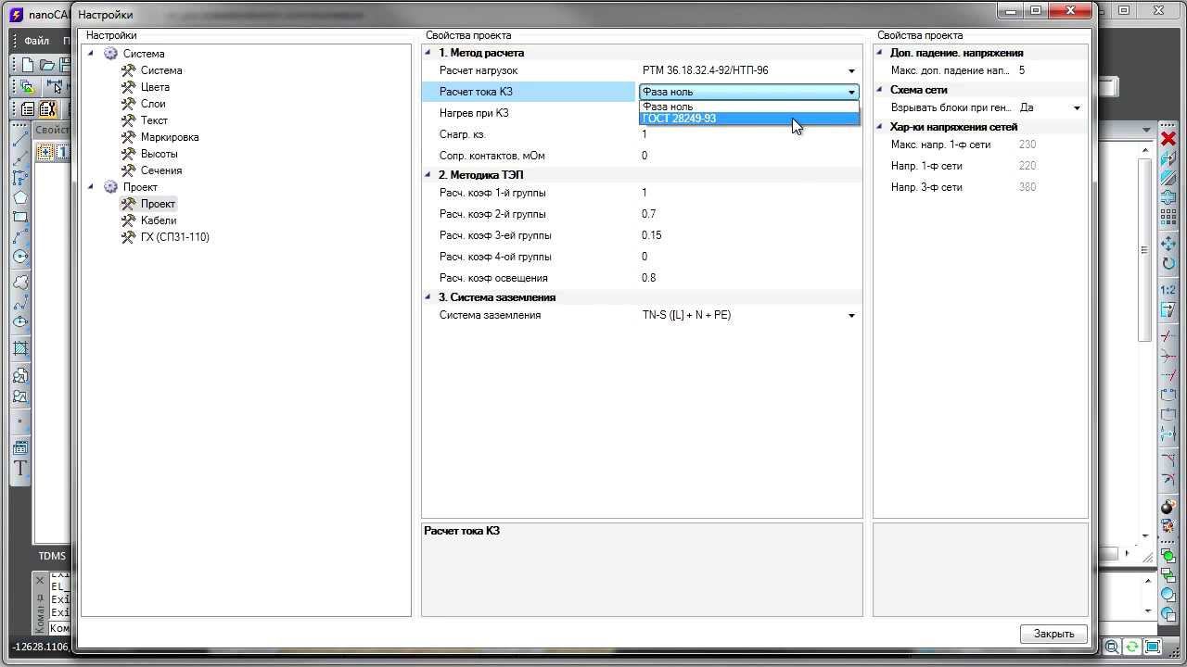Select the Ellipse draw tool

click(x=20, y=322)
